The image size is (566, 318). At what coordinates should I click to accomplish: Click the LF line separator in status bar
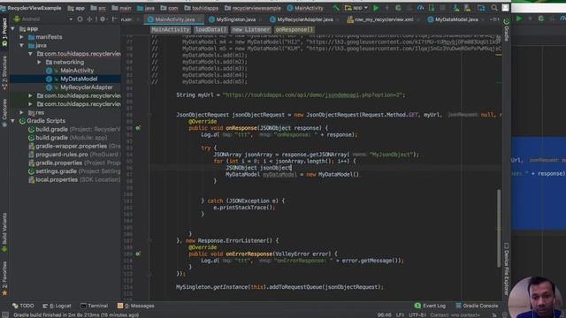coord(400,315)
